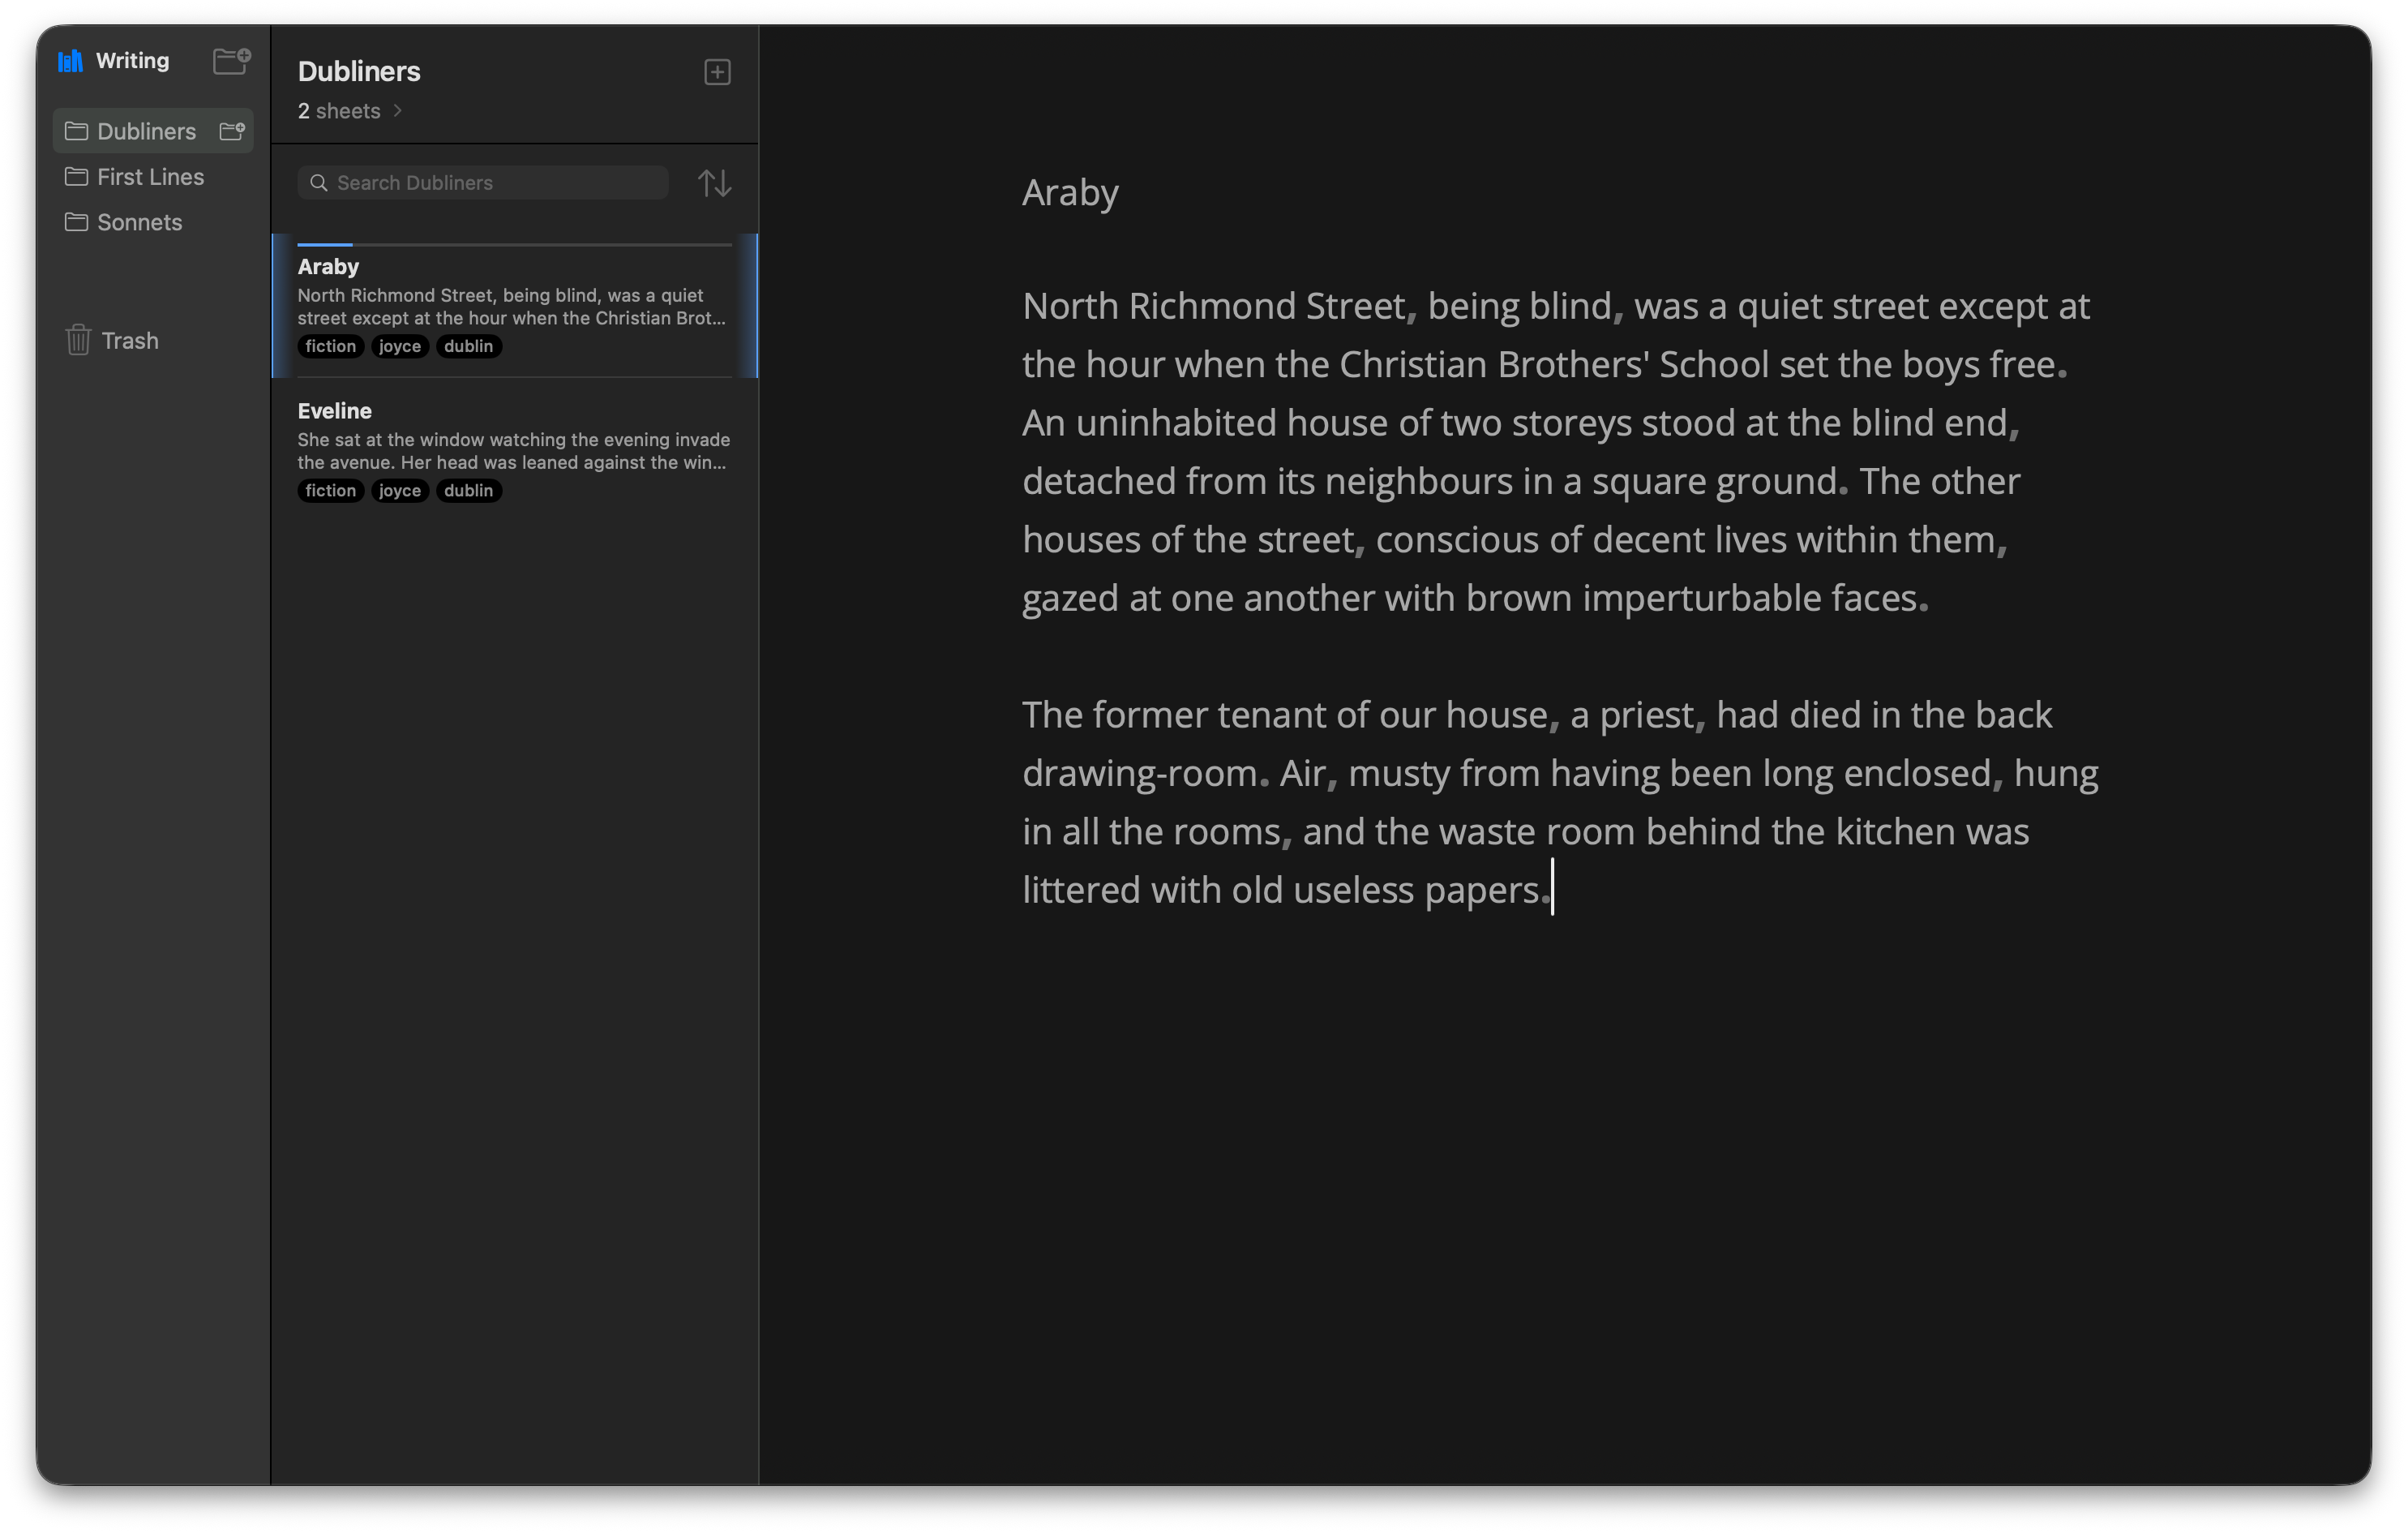Click the Trash can icon
The image size is (2408, 1533).
[x=78, y=340]
